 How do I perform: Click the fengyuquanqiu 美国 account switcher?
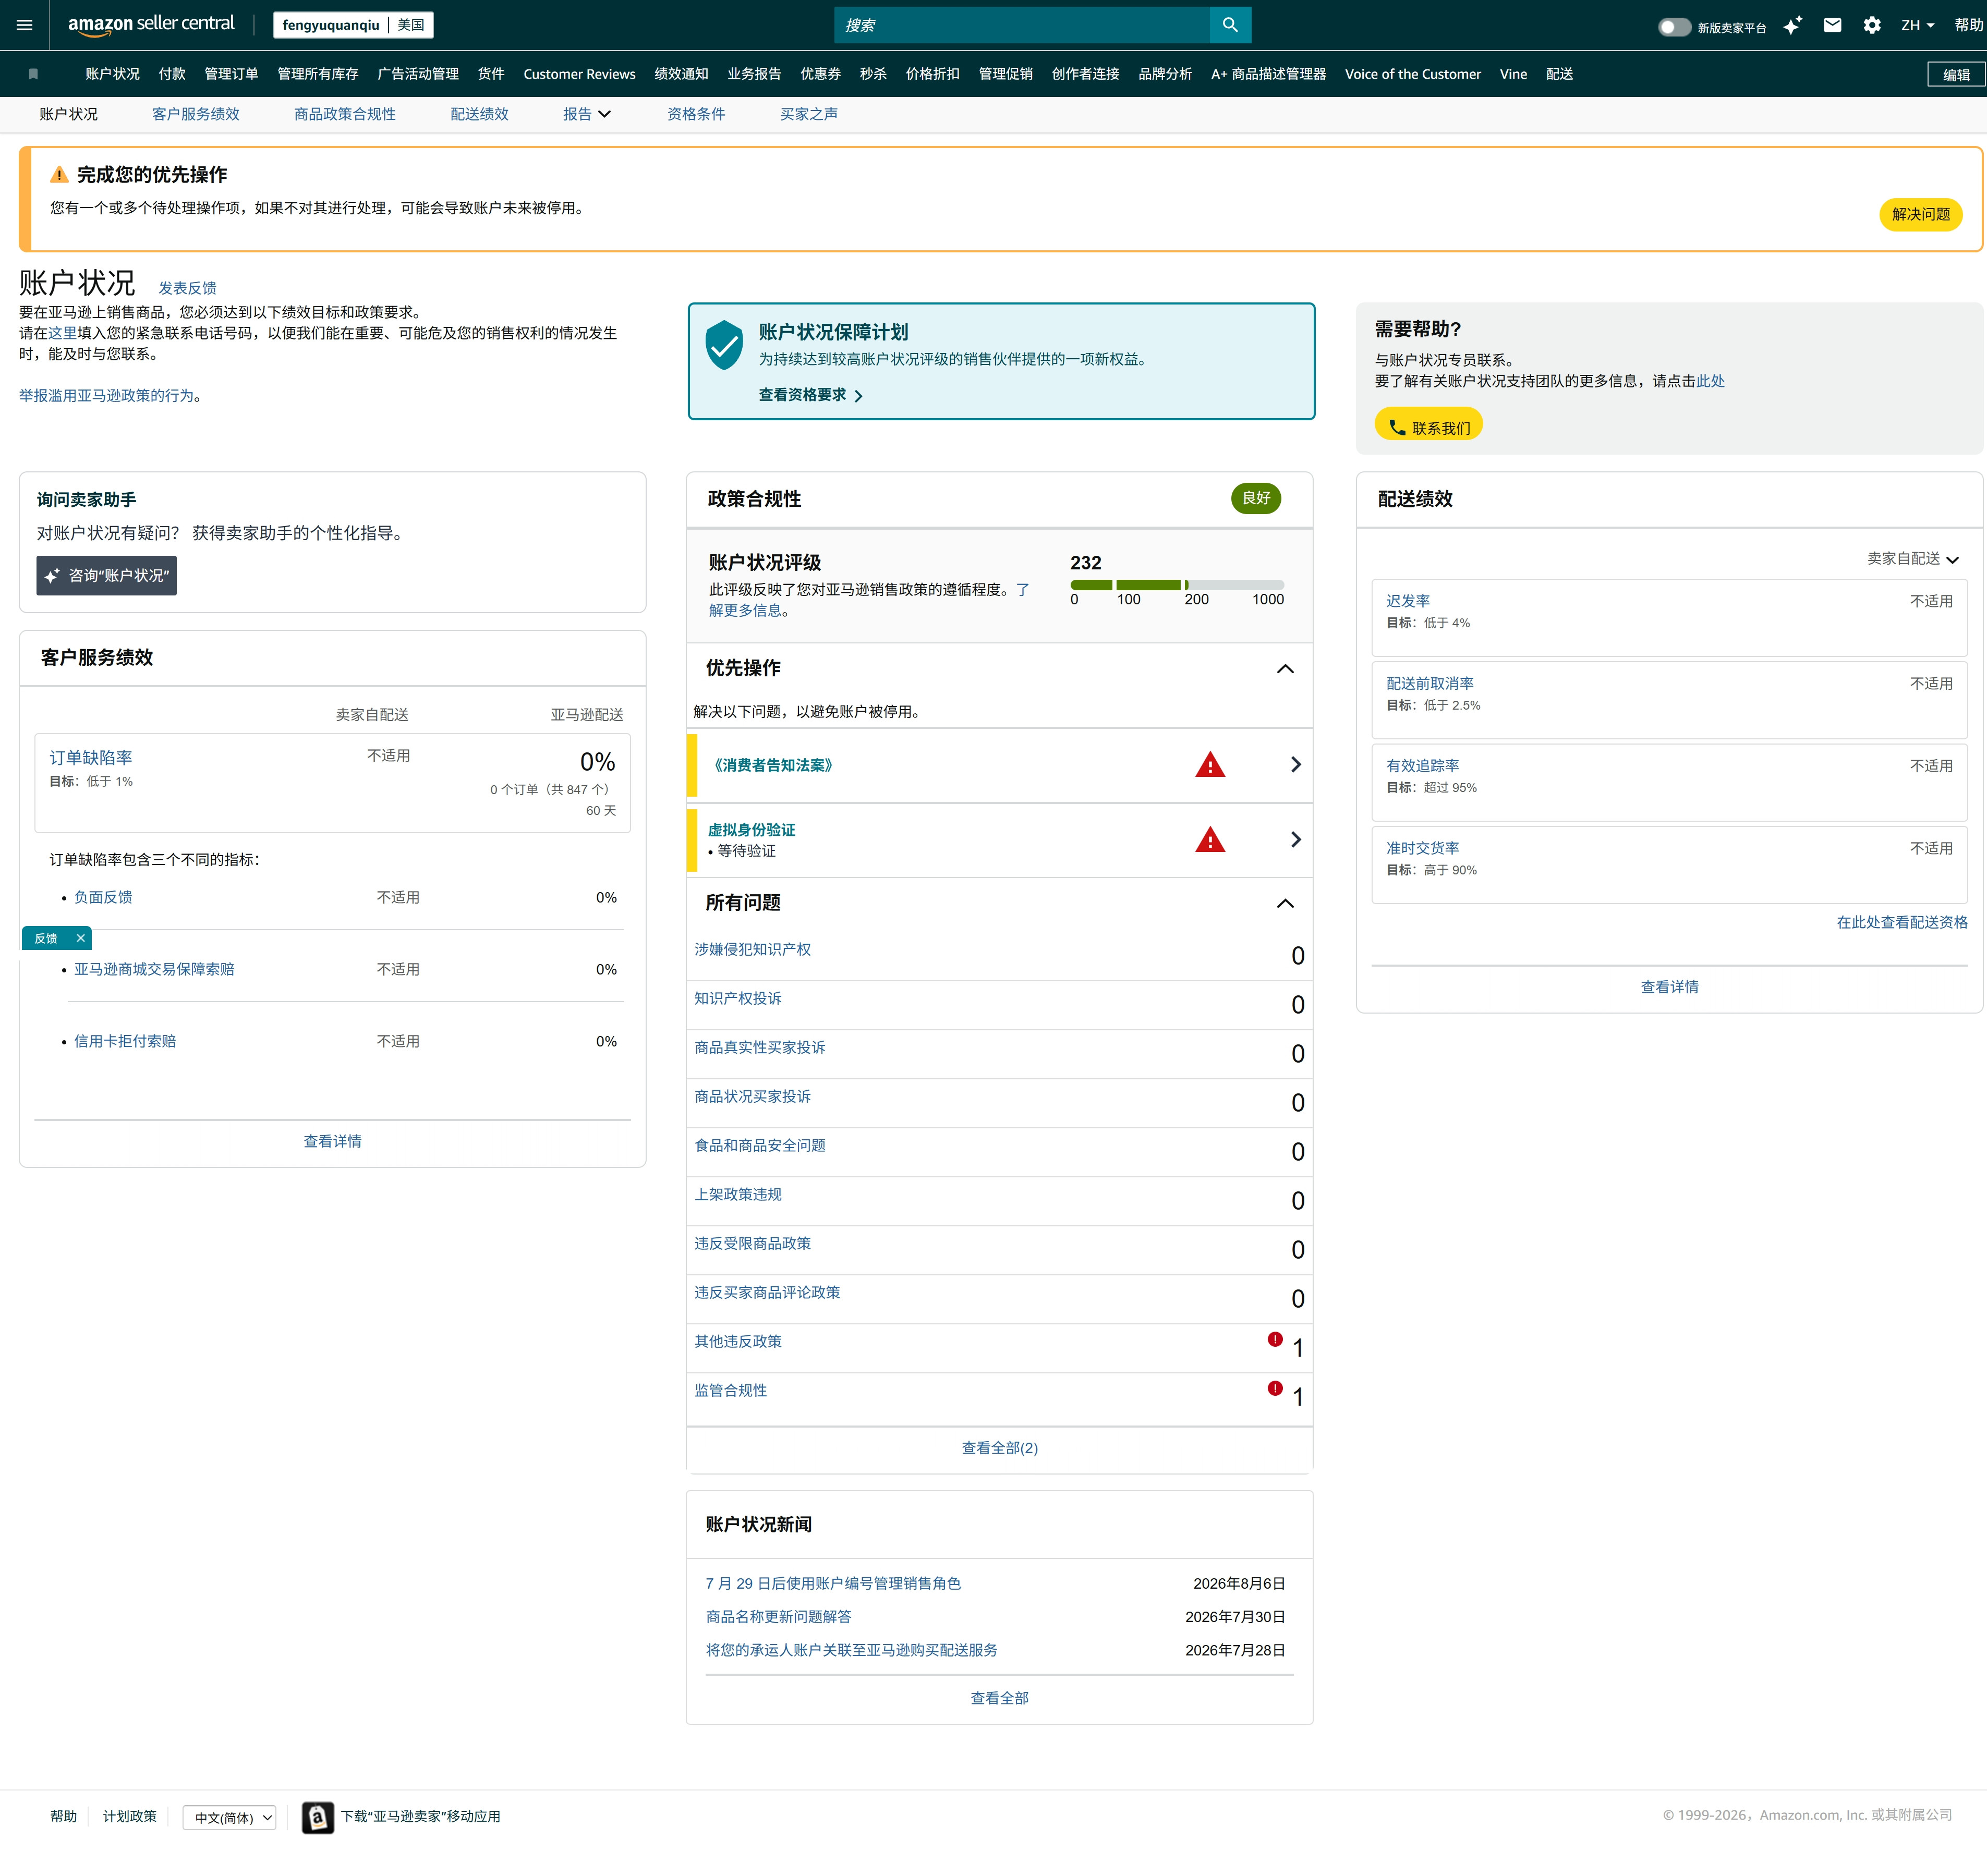pyautogui.click(x=353, y=25)
